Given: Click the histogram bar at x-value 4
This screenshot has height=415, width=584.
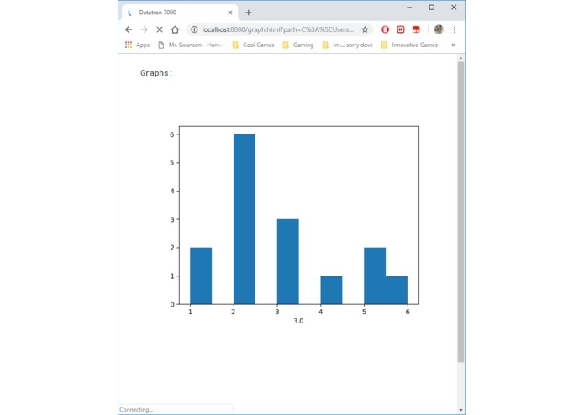Looking at the screenshot, I should [331, 290].
